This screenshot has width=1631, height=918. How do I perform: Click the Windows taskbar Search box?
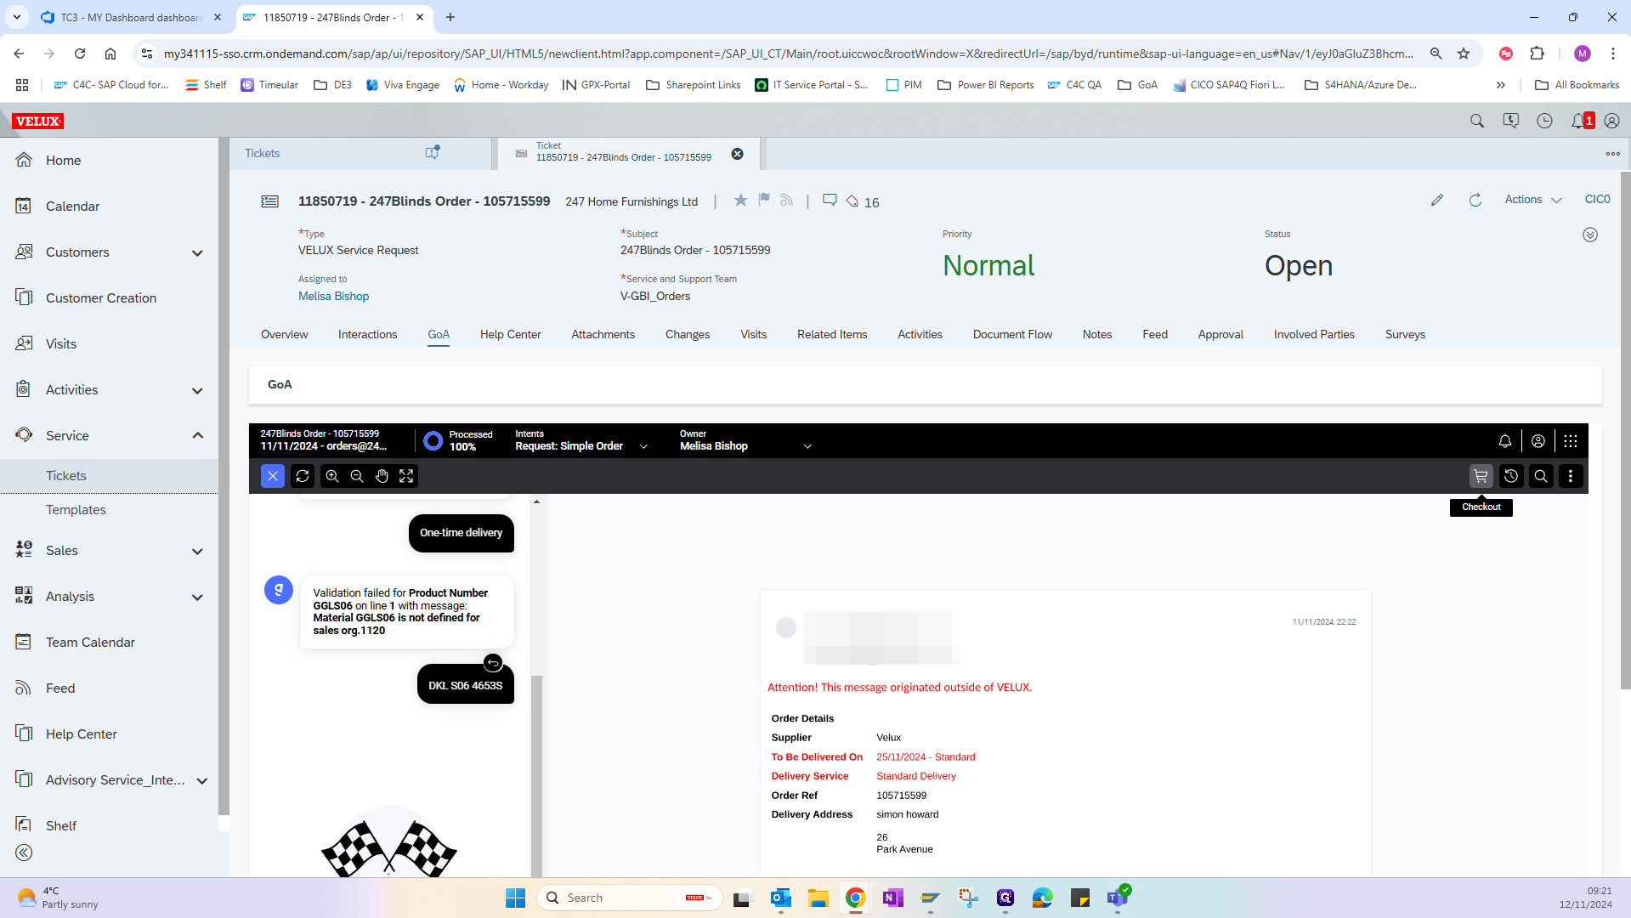pos(629,898)
